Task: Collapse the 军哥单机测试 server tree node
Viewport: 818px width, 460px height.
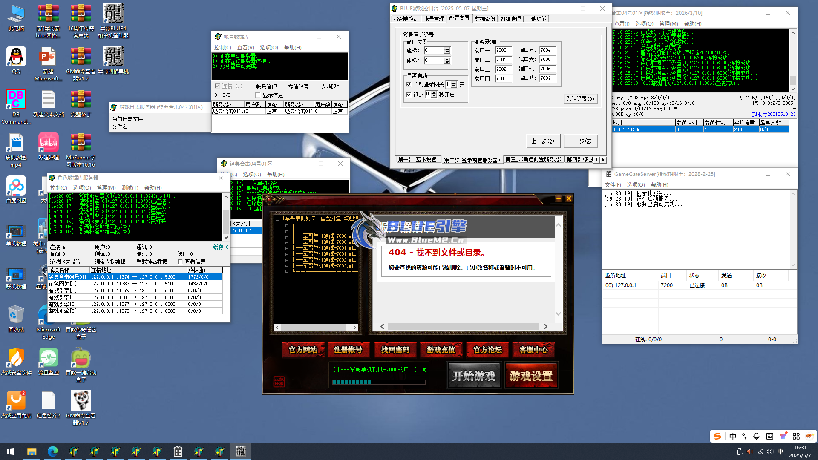Action: click(278, 218)
